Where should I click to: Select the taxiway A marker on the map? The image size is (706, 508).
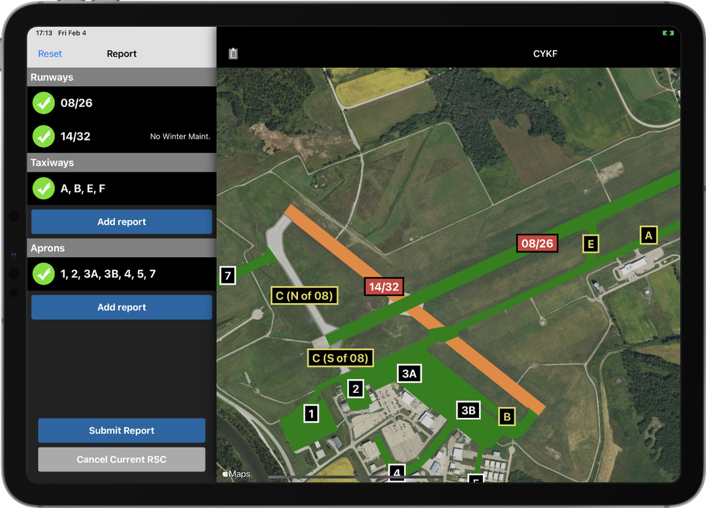click(648, 235)
